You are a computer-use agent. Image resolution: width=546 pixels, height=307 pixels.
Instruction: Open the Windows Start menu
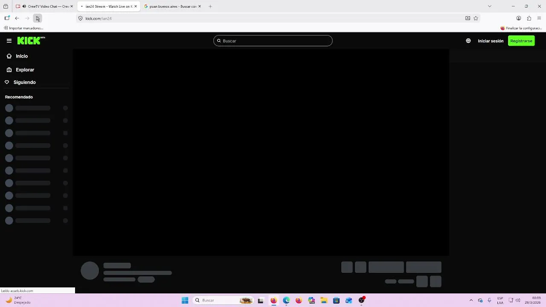(185, 301)
